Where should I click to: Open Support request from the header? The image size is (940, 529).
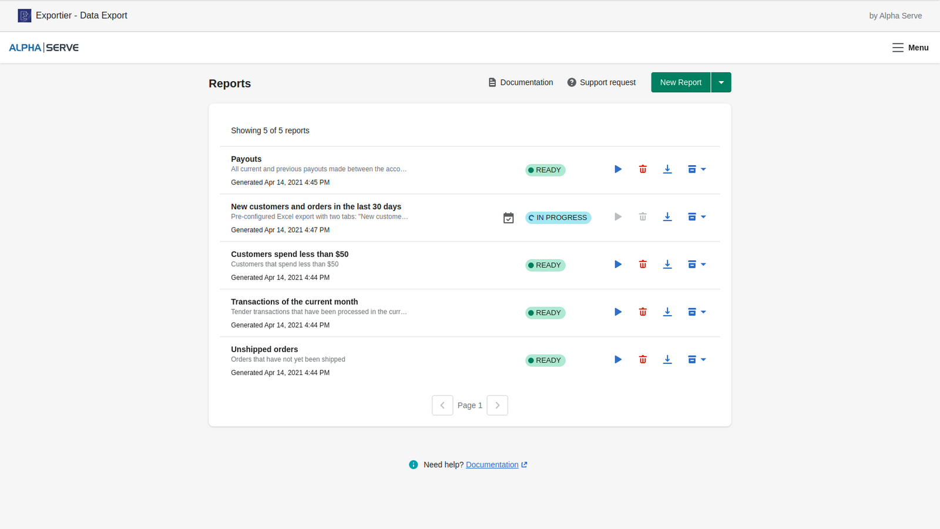tap(601, 82)
